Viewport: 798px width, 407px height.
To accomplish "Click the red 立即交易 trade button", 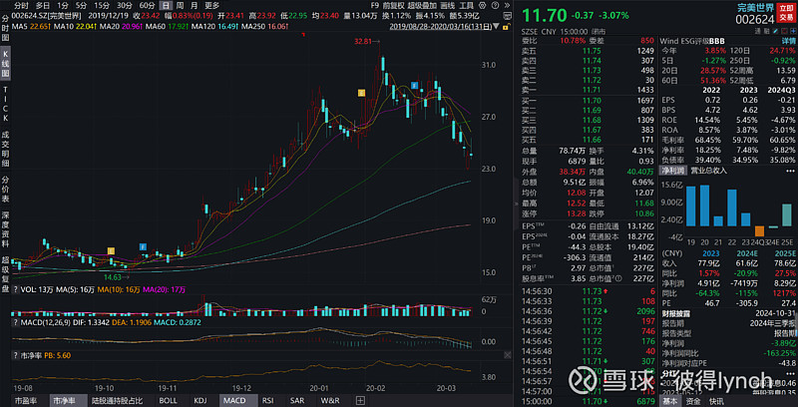I will pos(786,13).
